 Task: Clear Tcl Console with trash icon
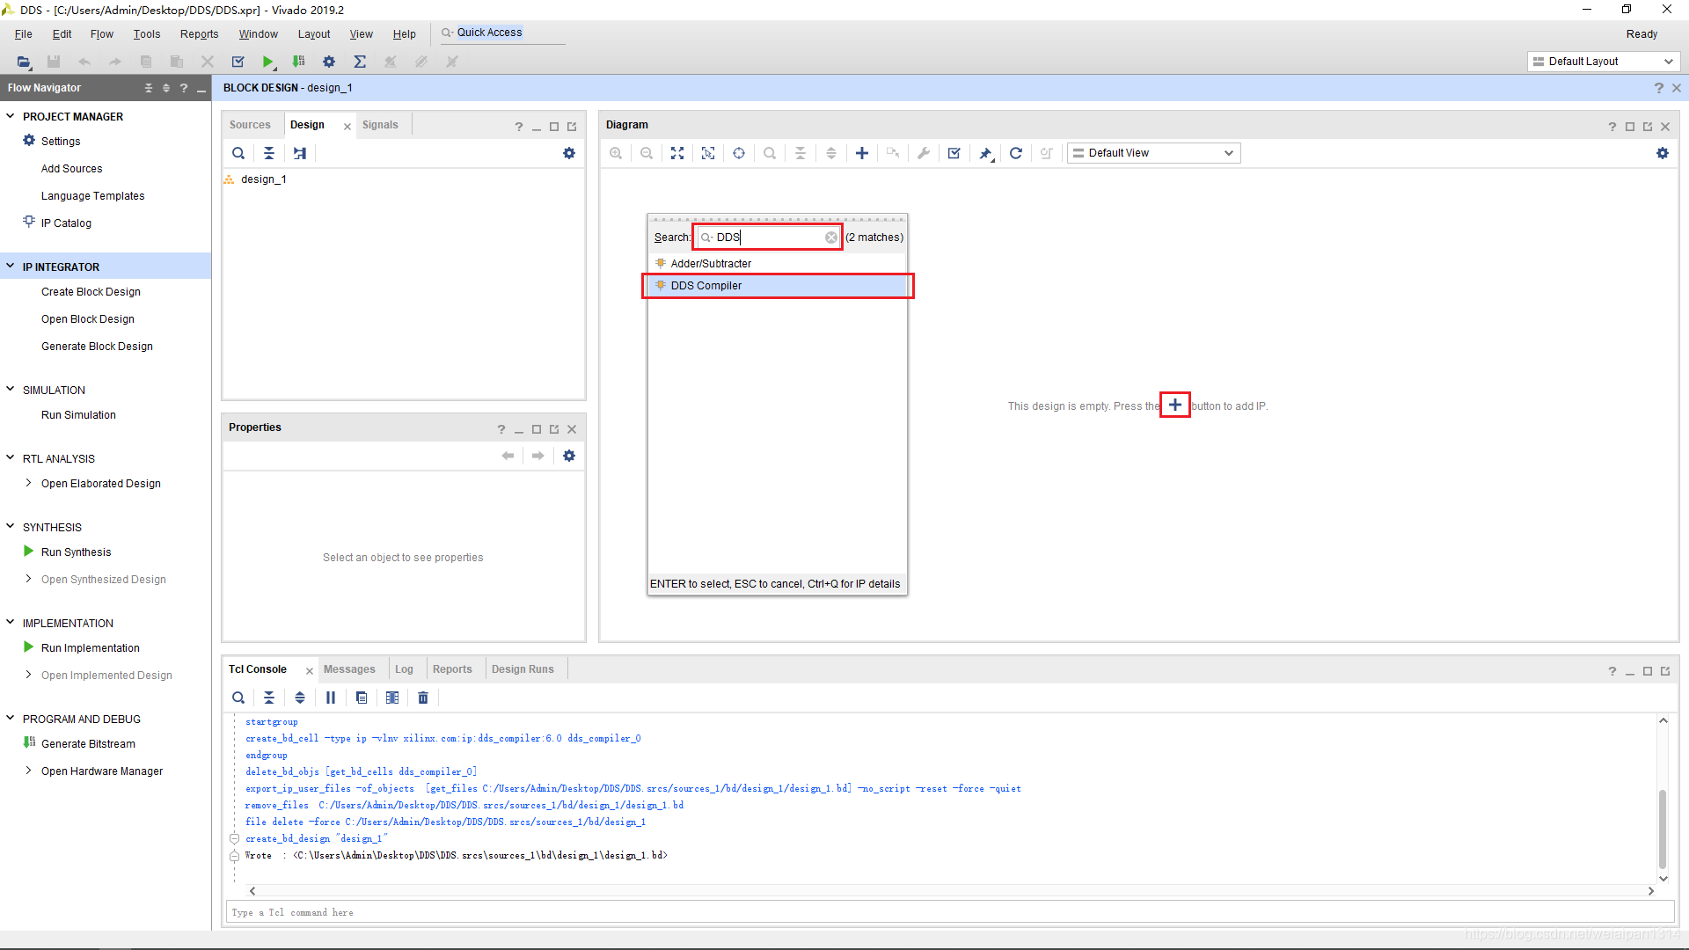coord(423,698)
